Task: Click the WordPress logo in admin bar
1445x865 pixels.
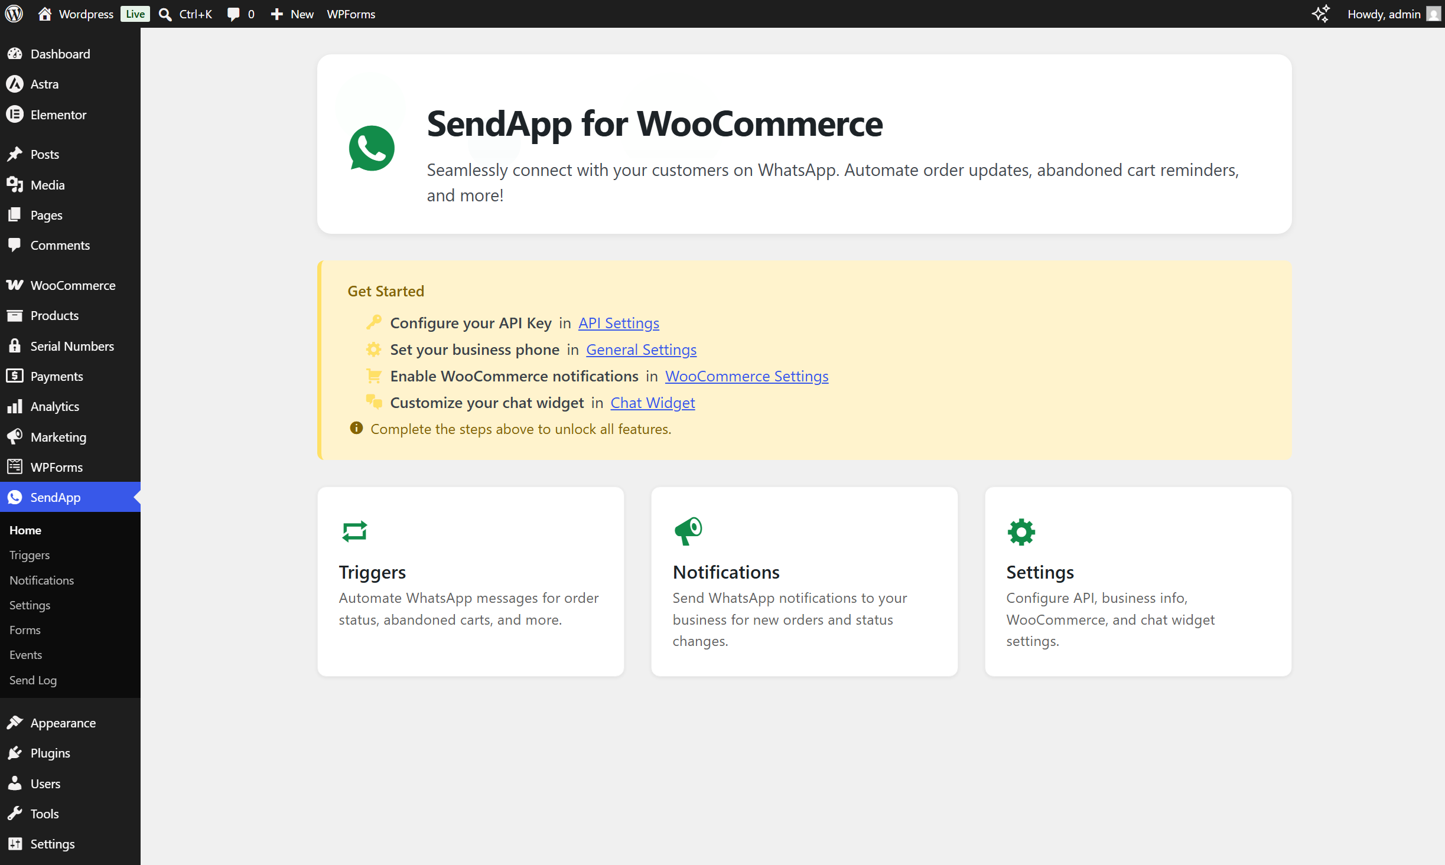Action: click(14, 14)
